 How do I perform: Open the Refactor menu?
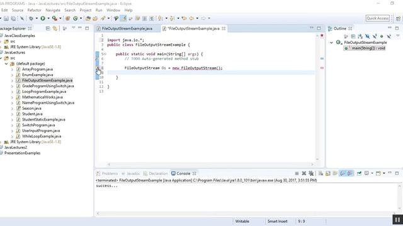(34, 10)
